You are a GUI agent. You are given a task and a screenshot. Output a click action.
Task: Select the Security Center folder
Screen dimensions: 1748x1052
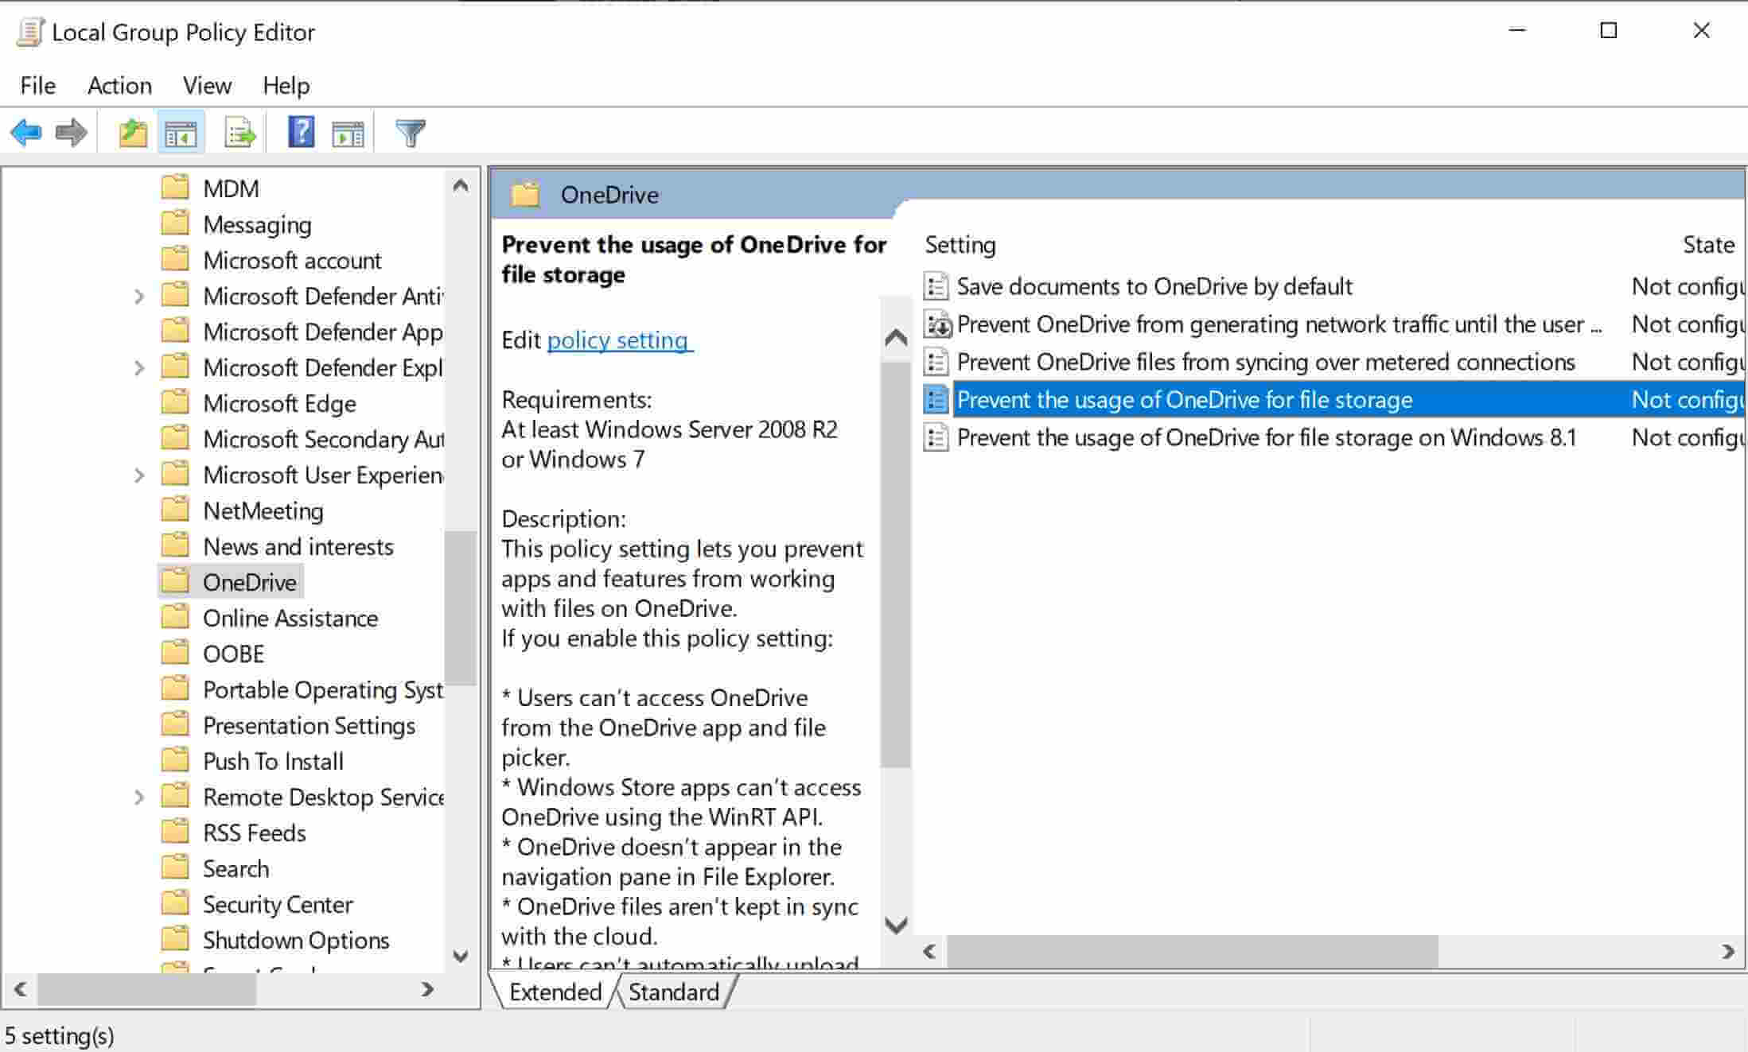[278, 904]
